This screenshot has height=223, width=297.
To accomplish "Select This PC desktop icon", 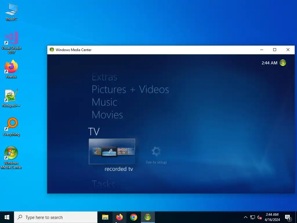I will pos(11,12).
